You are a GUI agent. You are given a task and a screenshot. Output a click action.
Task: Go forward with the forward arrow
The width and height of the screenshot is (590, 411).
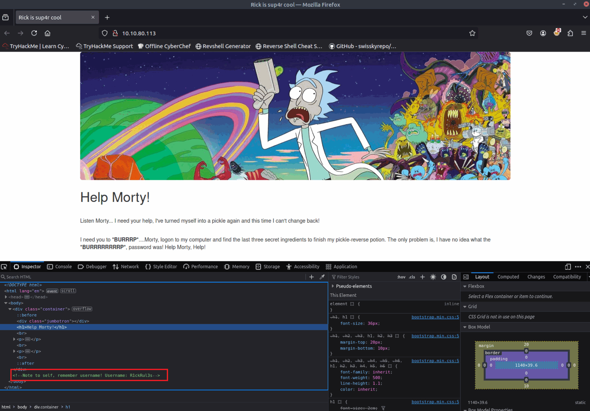[x=21, y=33]
